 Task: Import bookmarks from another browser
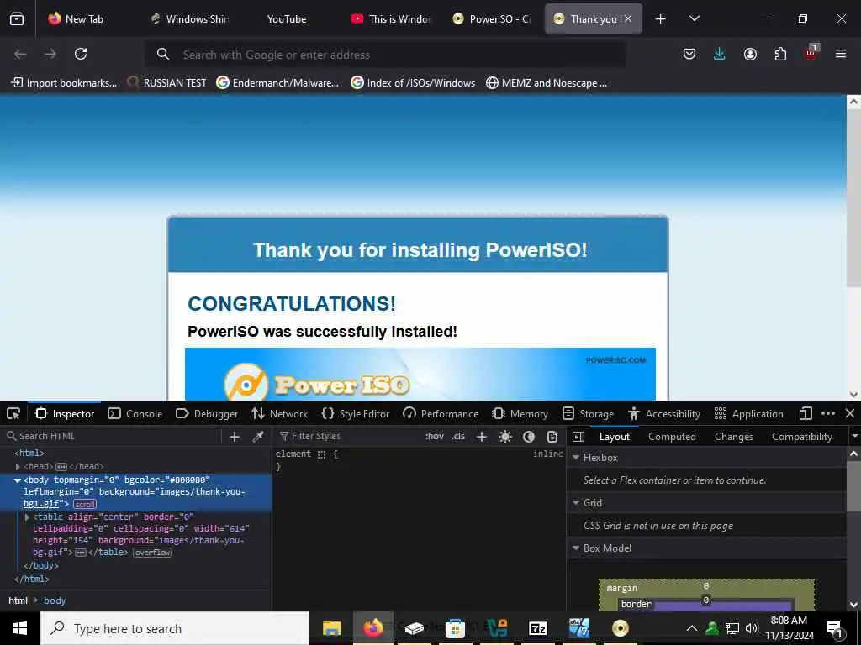pos(64,83)
